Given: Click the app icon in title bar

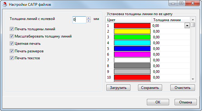Looking at the screenshot, I should 5,5.
